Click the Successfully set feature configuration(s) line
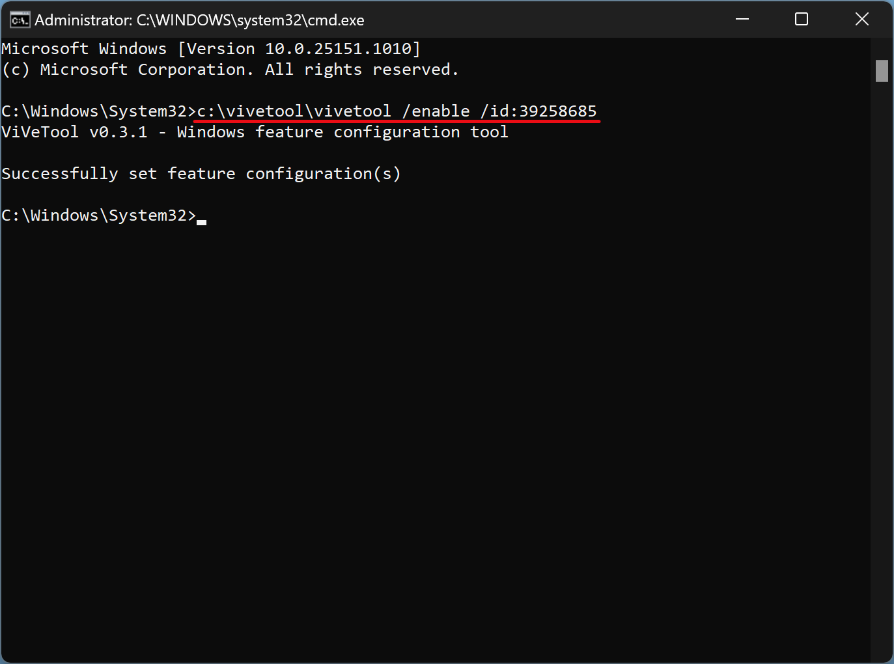Image resolution: width=894 pixels, height=664 pixels. [201, 174]
